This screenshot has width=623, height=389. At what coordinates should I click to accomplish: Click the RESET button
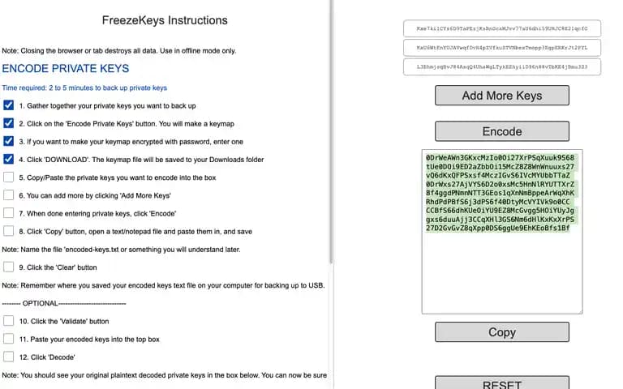pyautogui.click(x=502, y=383)
